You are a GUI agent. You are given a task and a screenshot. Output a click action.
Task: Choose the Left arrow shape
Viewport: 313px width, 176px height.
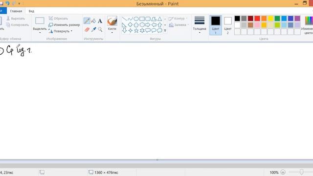pos(154,25)
